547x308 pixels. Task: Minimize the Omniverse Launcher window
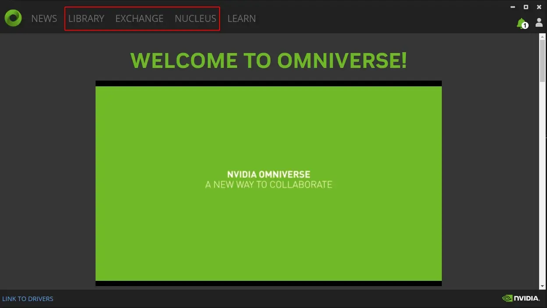coord(513,7)
